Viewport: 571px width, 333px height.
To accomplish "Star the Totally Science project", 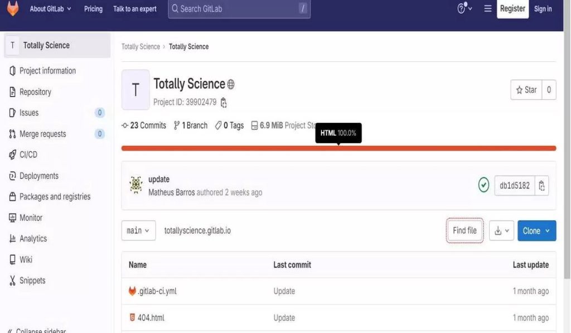I will click(526, 89).
